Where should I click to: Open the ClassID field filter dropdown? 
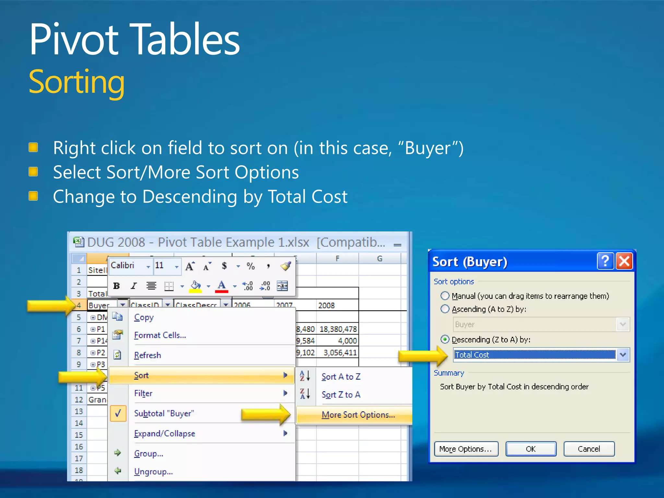point(168,305)
